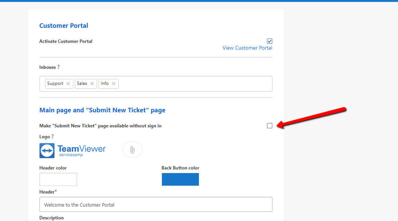Click the Header text input field
Viewport: 398px width, 221px height.
click(x=156, y=205)
